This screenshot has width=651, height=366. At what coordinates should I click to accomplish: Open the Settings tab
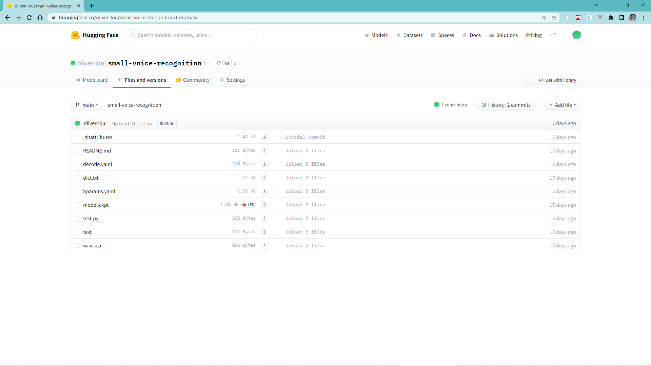(x=232, y=80)
